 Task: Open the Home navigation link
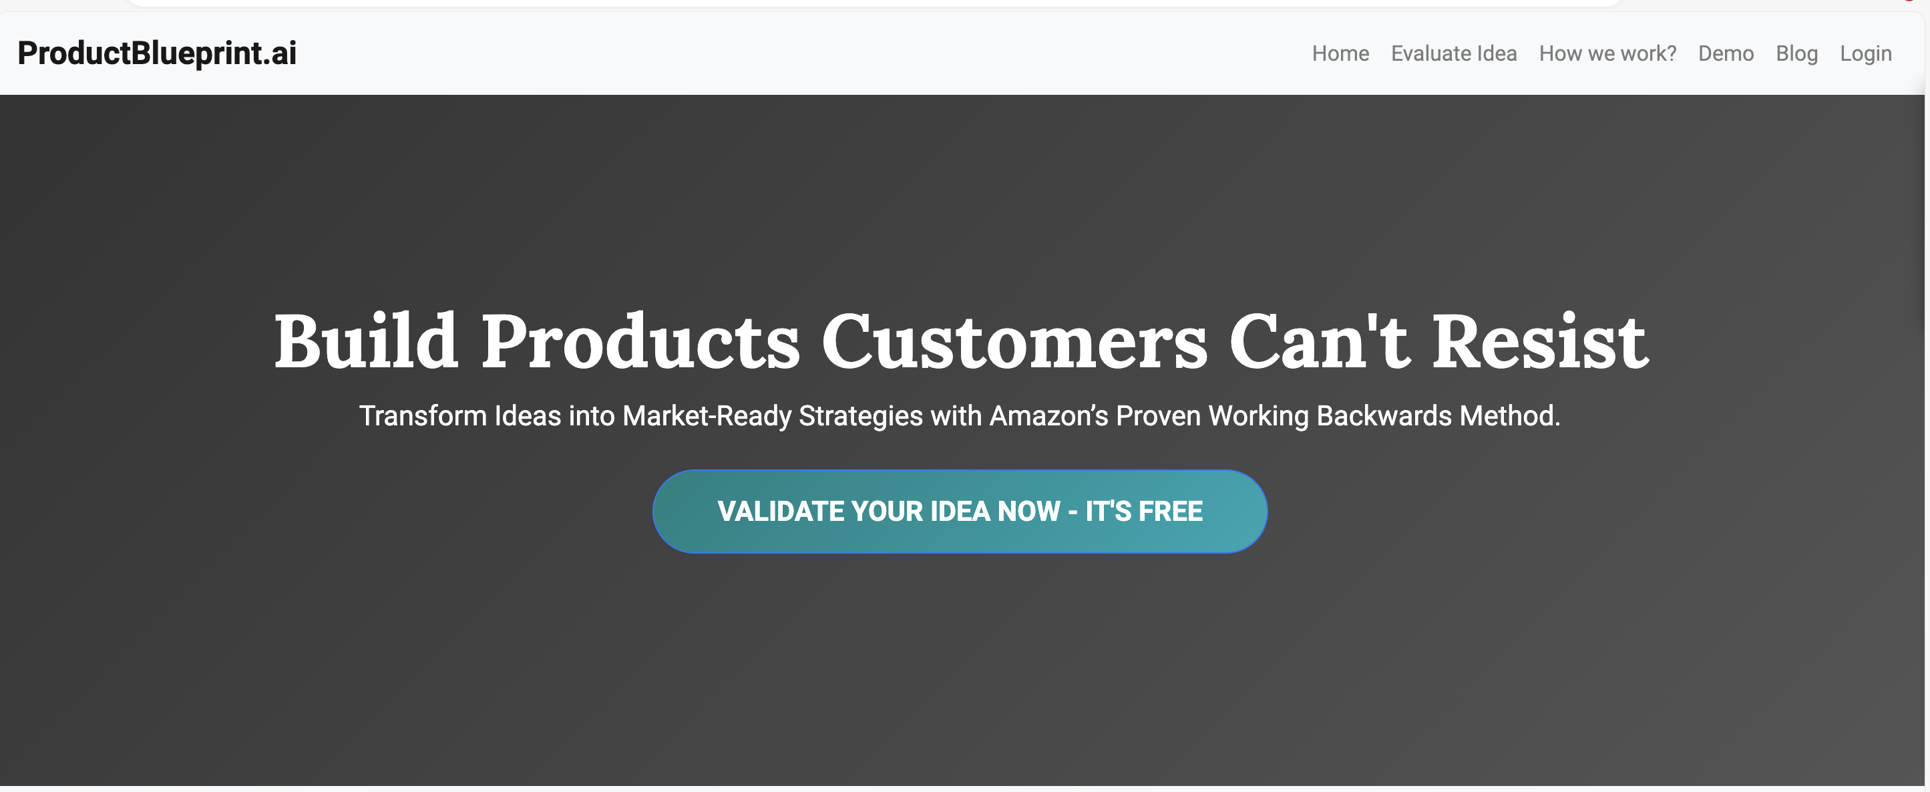[x=1340, y=53]
